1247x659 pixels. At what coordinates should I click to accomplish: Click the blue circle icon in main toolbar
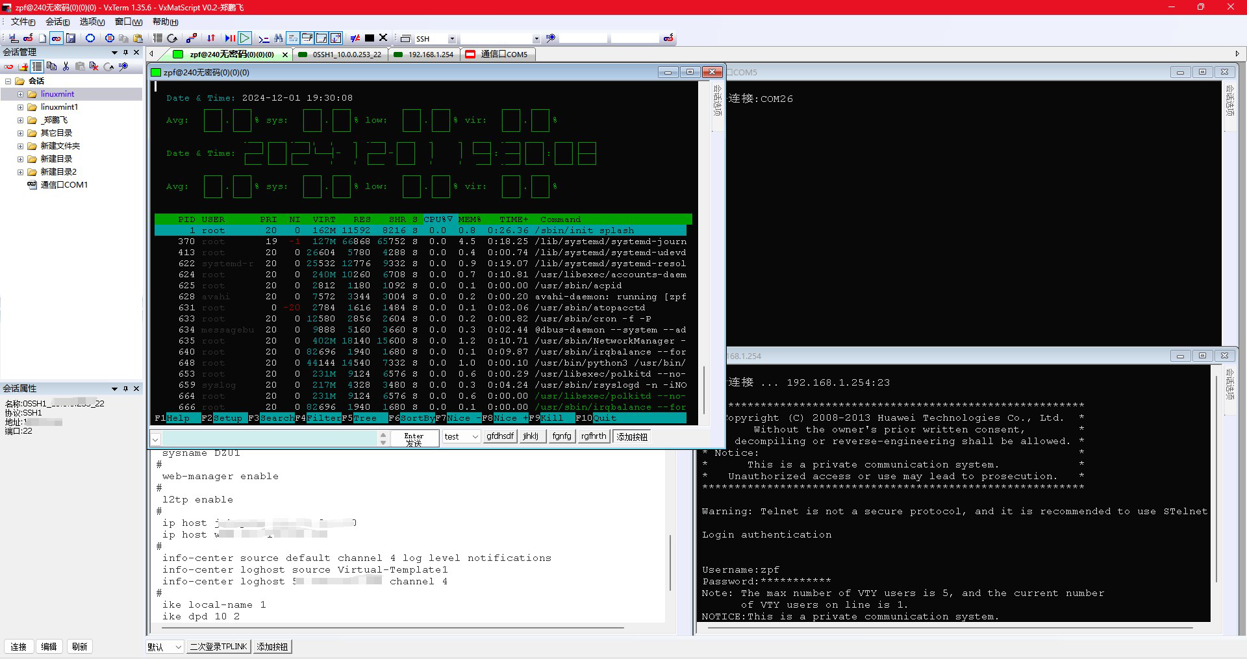pos(90,38)
